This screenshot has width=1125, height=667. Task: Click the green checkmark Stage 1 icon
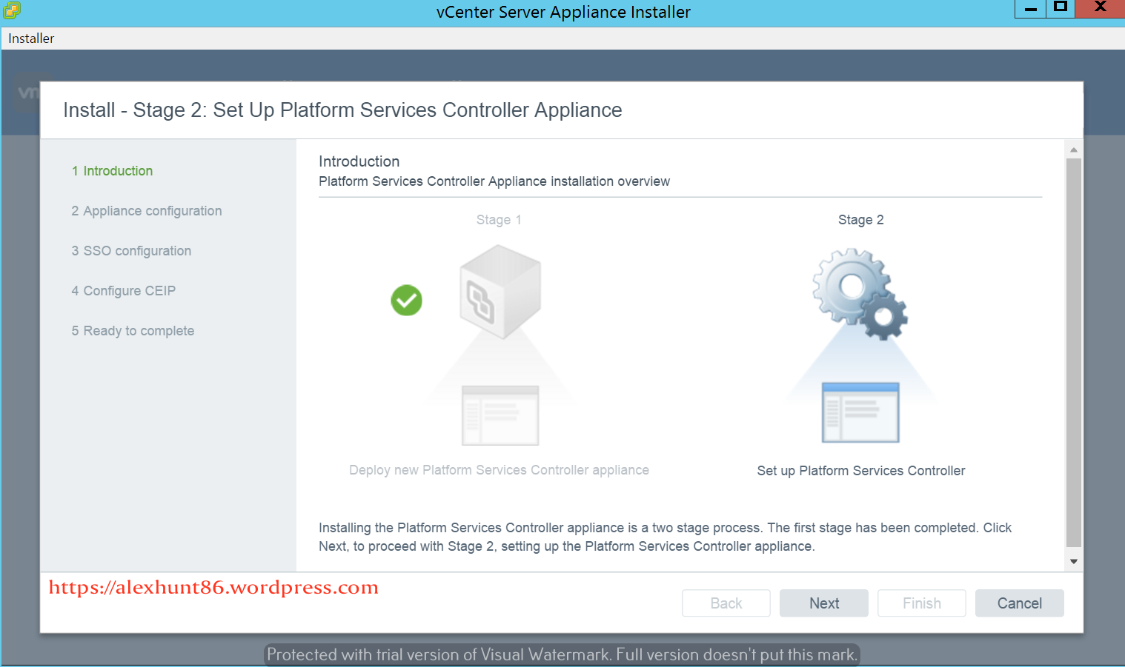(406, 301)
